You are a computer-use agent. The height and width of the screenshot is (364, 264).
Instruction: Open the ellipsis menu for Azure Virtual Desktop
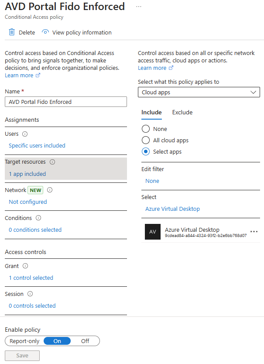(x=254, y=232)
